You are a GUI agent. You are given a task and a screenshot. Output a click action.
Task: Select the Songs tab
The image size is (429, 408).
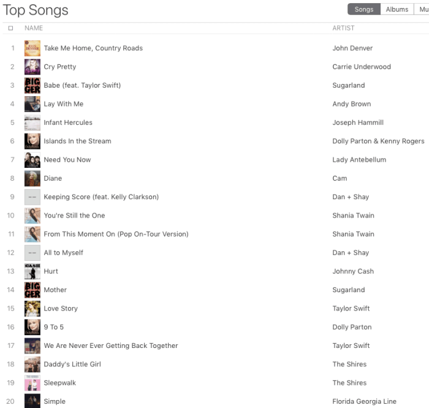coord(364,9)
